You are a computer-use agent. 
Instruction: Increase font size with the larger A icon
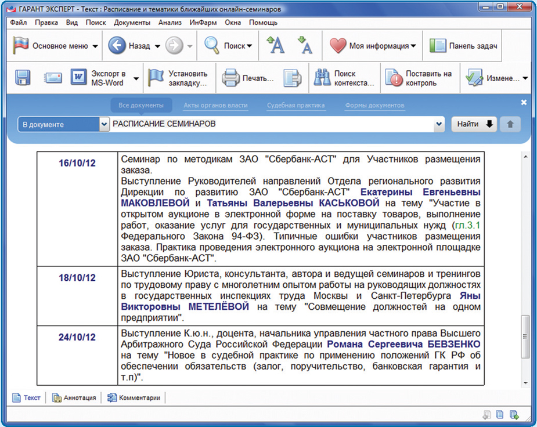click(276, 45)
